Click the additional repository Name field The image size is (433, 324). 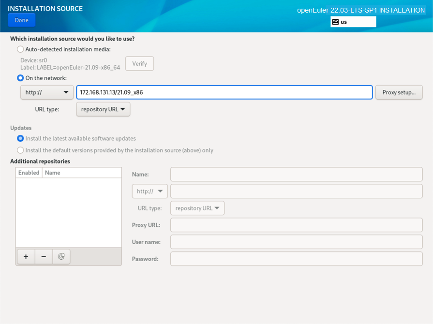pos(296,174)
